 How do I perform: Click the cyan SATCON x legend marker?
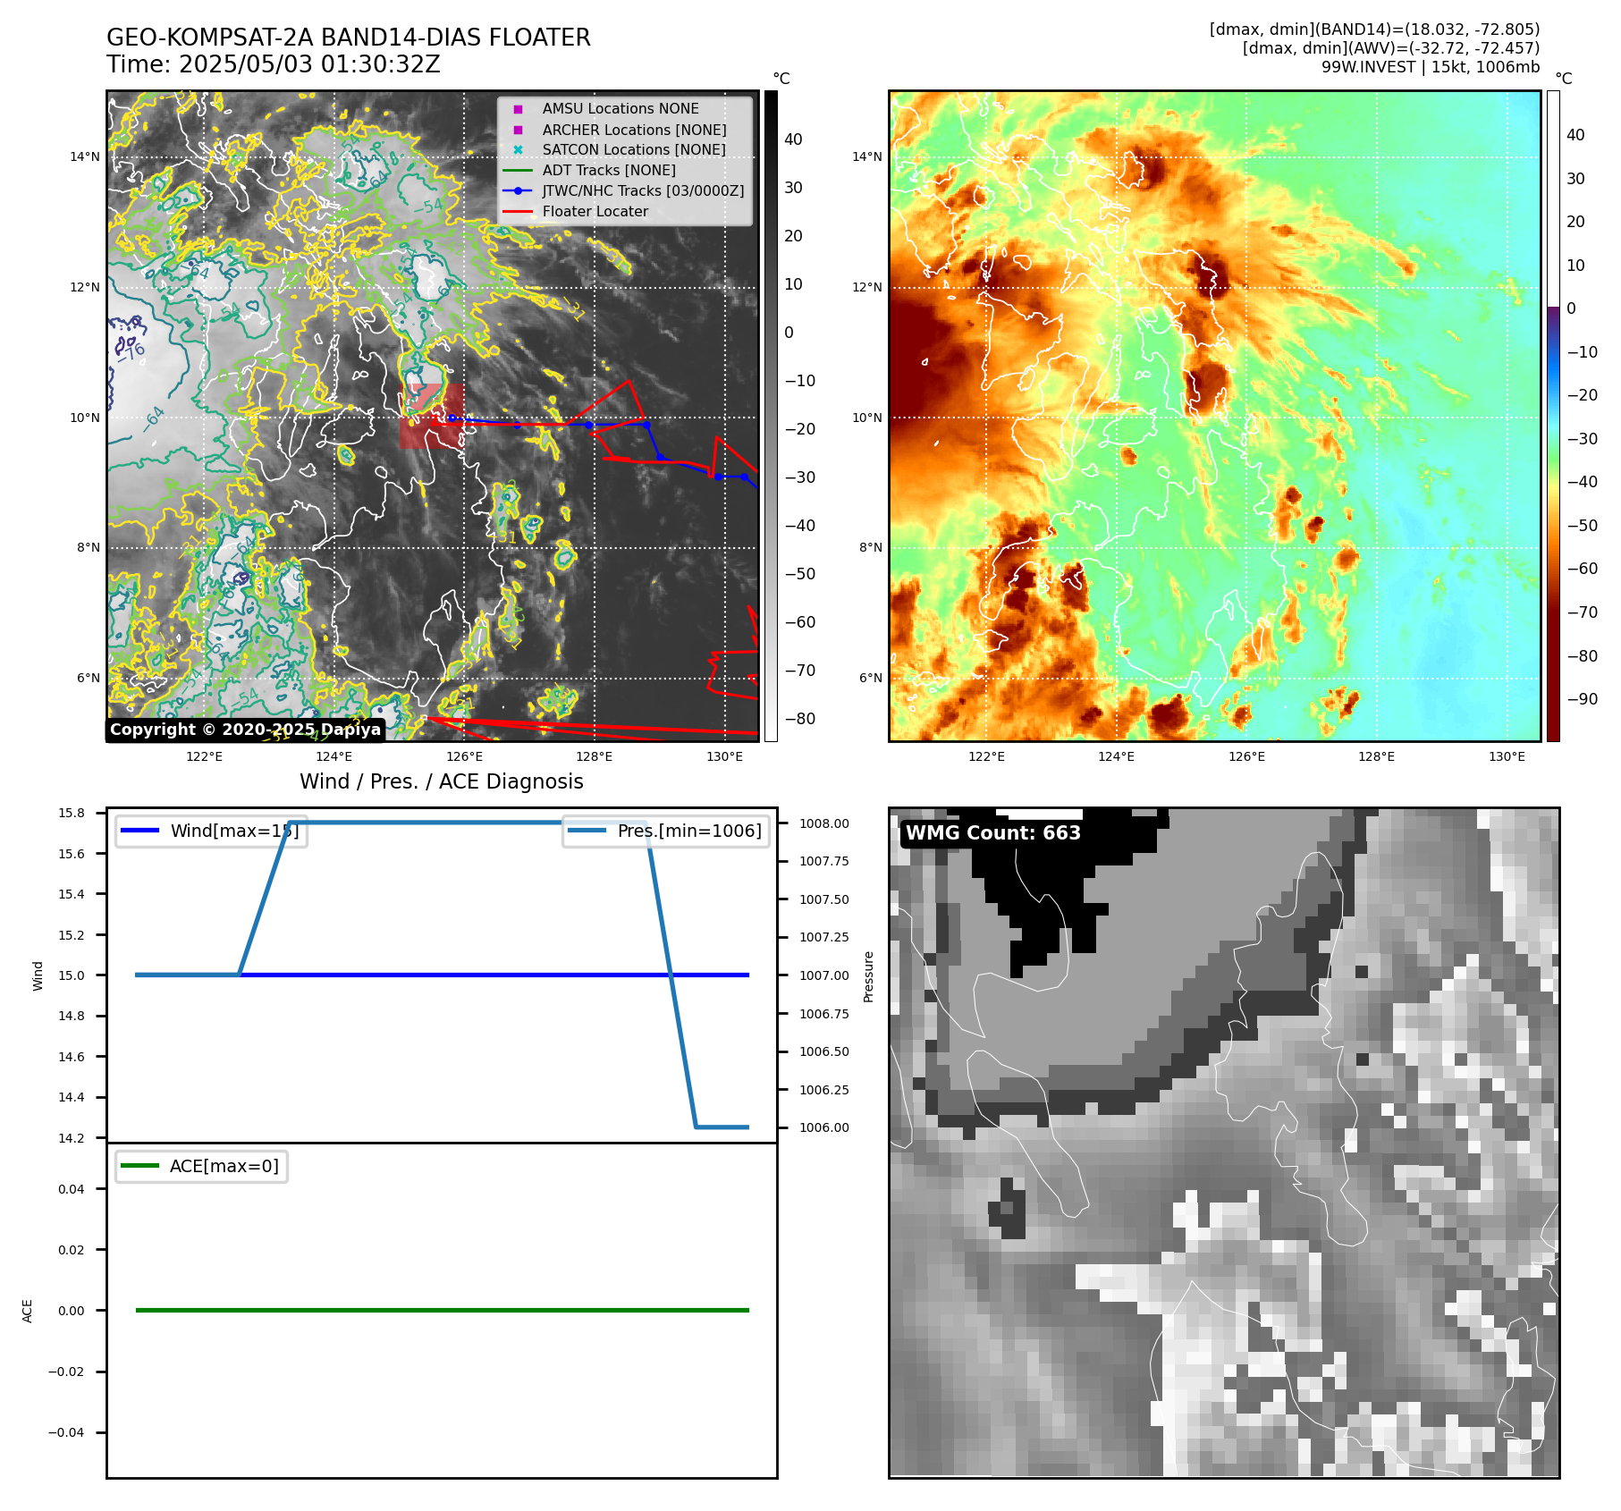point(518,149)
